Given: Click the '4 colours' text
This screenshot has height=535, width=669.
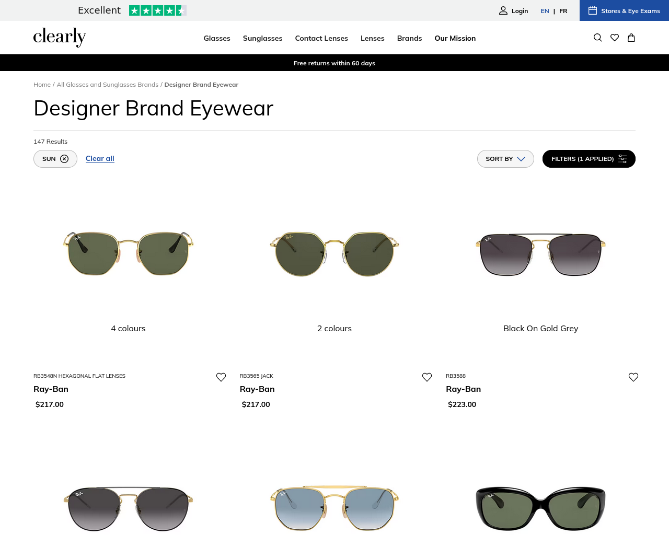Looking at the screenshot, I should (128, 329).
